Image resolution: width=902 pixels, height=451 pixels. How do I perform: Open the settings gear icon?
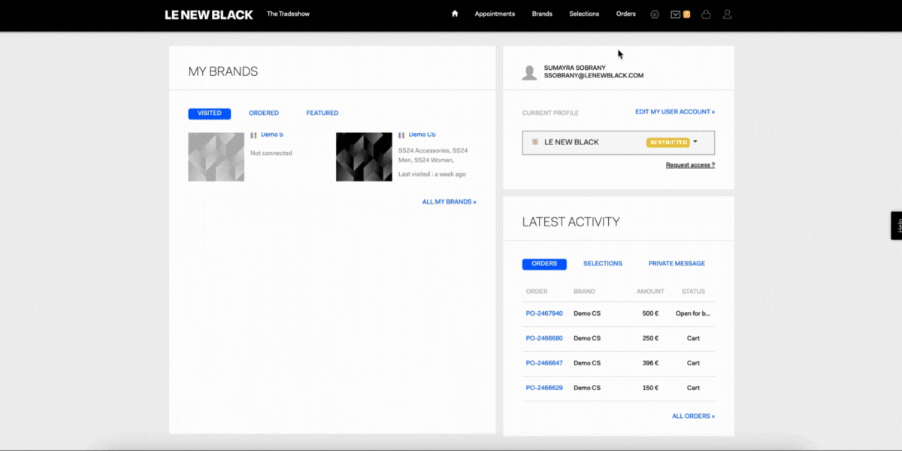tap(655, 14)
